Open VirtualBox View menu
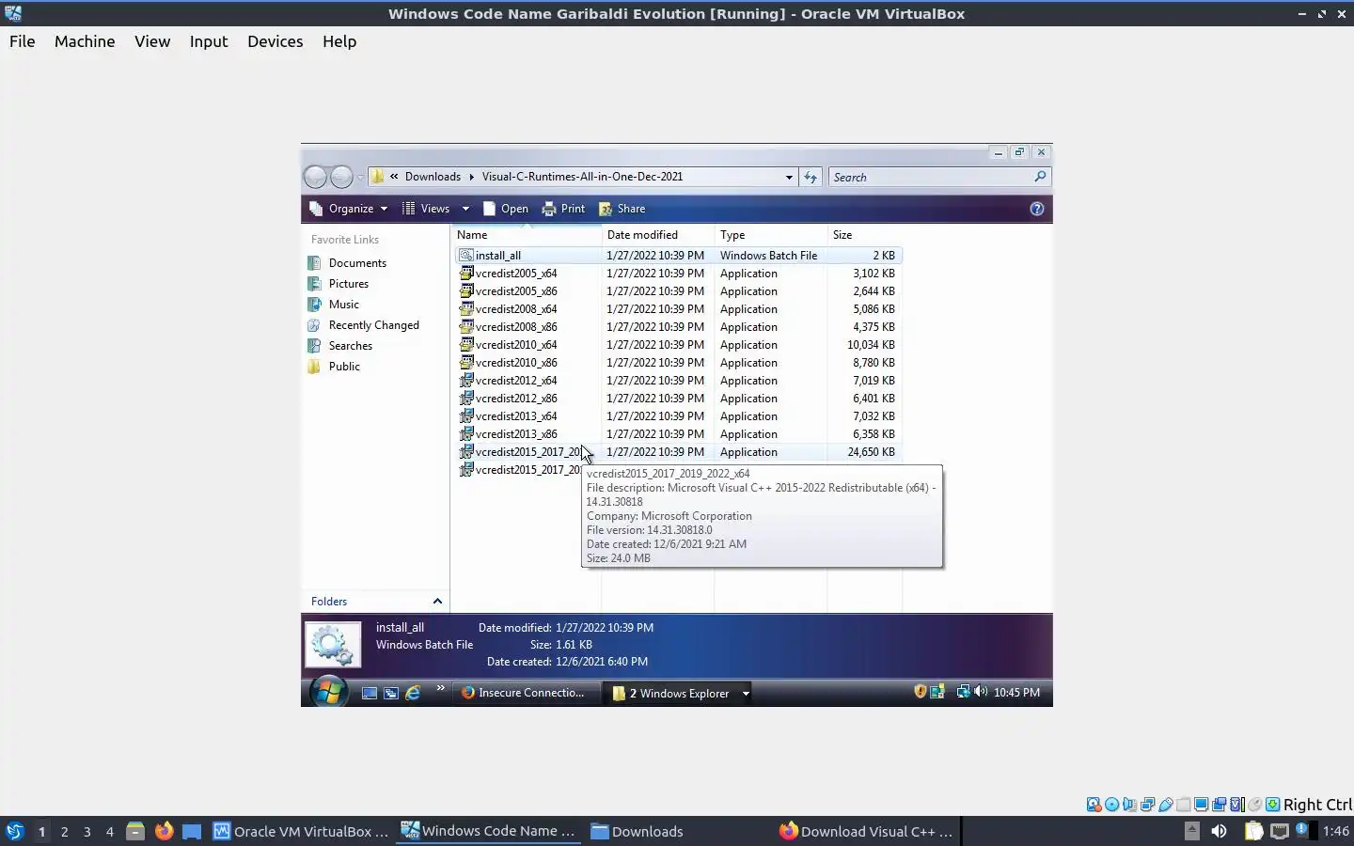1354x846 pixels. click(152, 41)
